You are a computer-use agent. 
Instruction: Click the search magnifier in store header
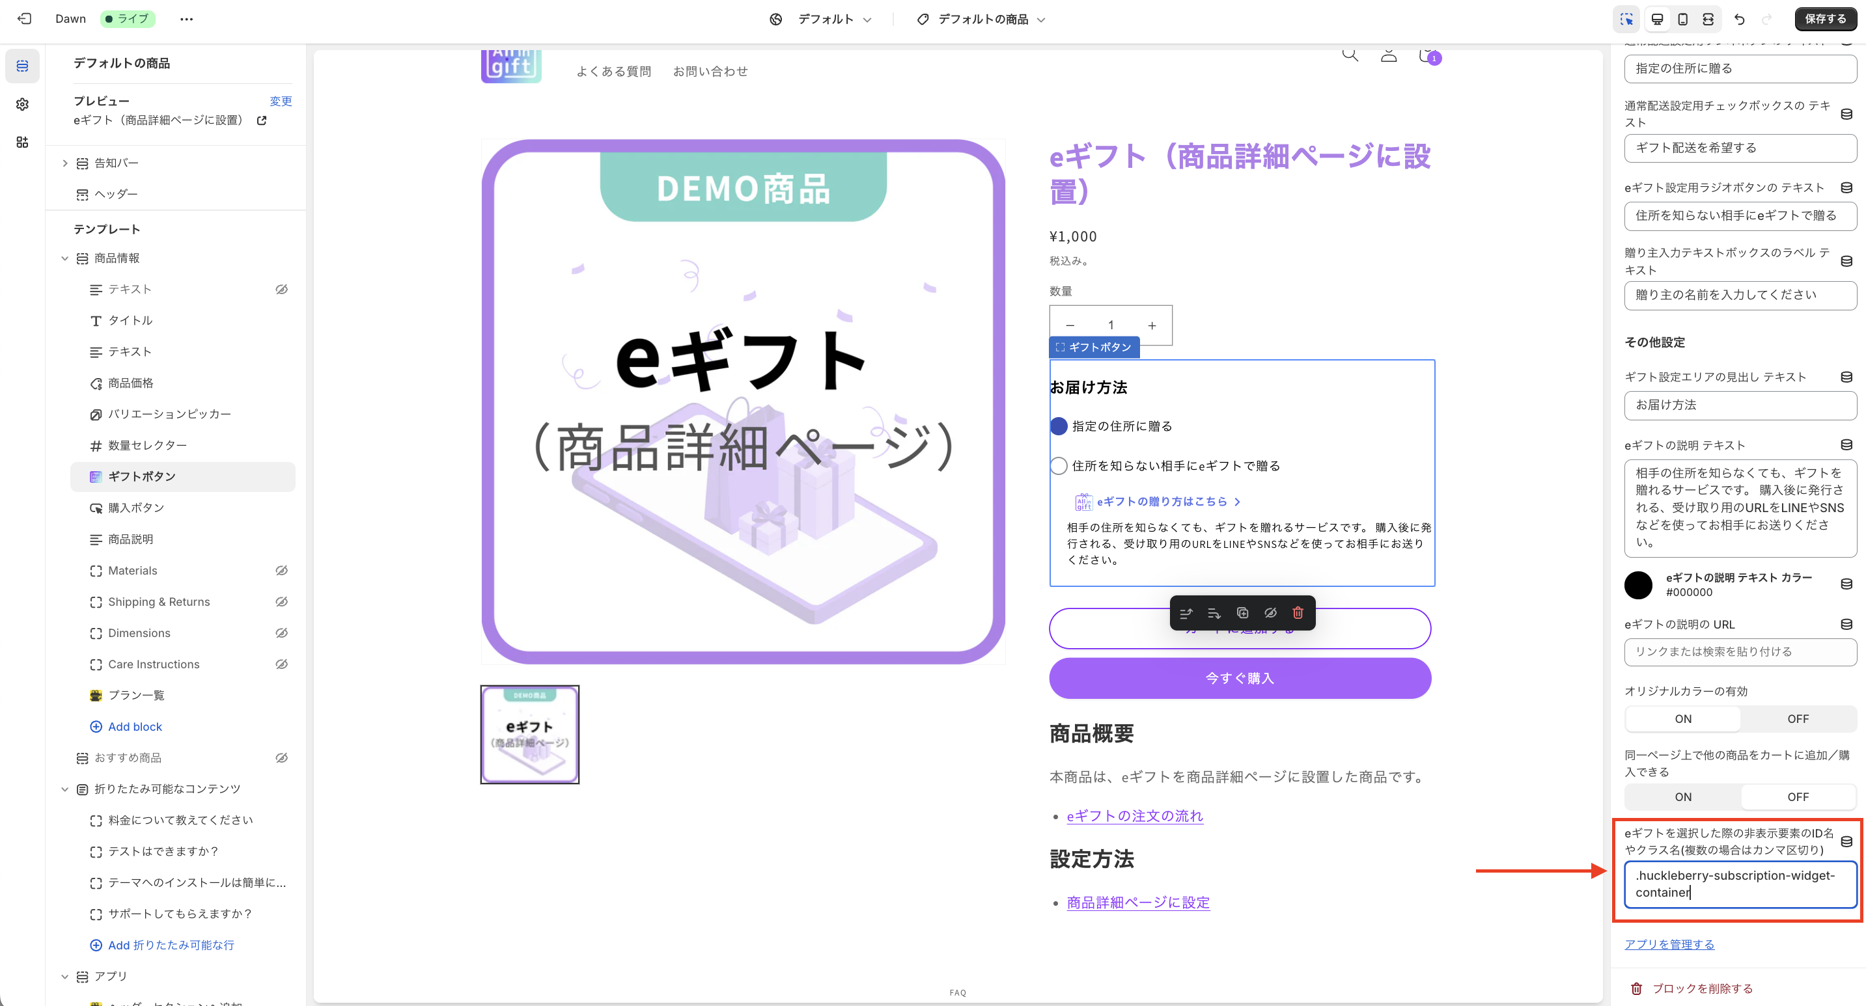coord(1350,55)
